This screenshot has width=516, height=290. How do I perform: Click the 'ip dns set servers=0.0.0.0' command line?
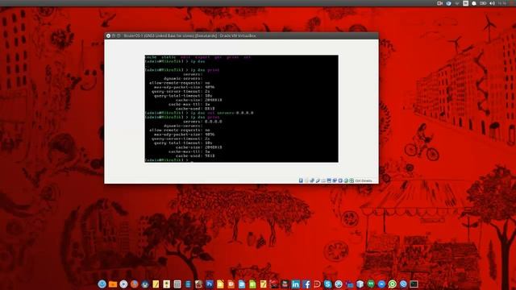point(199,113)
